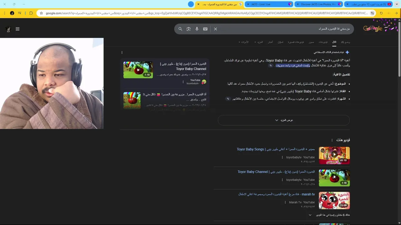Focus the Chrome address bar URL
The image size is (401, 225).
pyautogui.click(x=207, y=13)
